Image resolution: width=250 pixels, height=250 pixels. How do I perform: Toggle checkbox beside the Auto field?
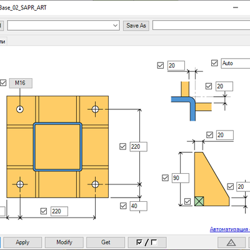(214, 63)
